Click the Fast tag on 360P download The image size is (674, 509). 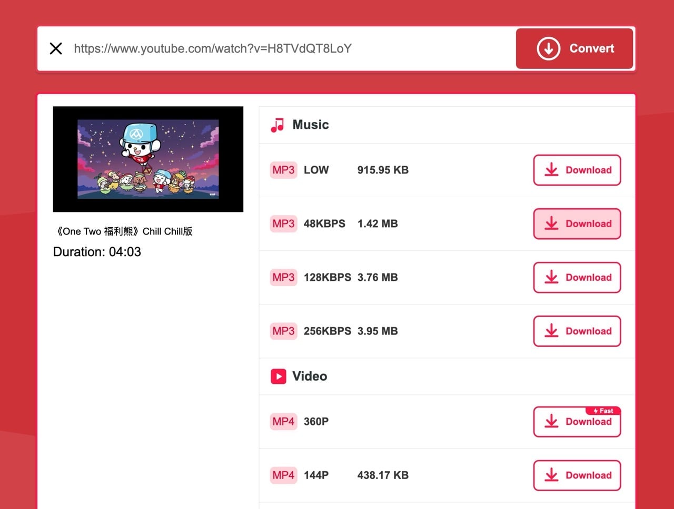[x=603, y=411]
